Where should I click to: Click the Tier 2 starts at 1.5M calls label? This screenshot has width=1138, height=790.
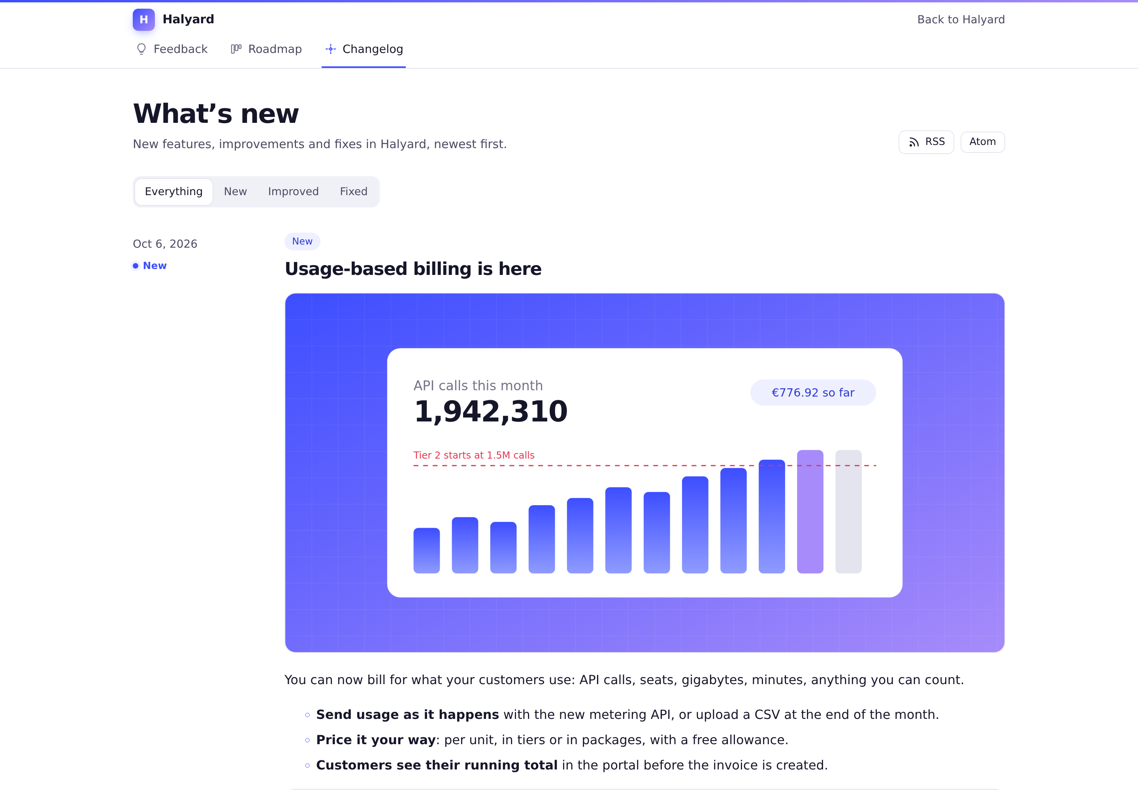click(474, 455)
